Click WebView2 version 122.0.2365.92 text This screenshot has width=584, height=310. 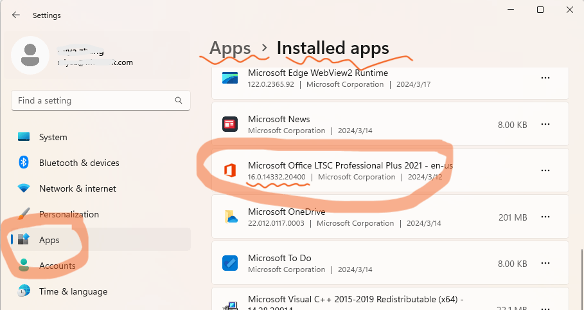(270, 84)
